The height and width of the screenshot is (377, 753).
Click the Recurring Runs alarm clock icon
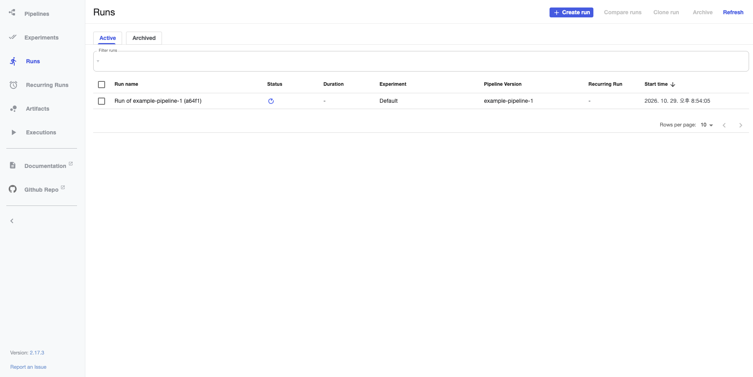pos(13,85)
